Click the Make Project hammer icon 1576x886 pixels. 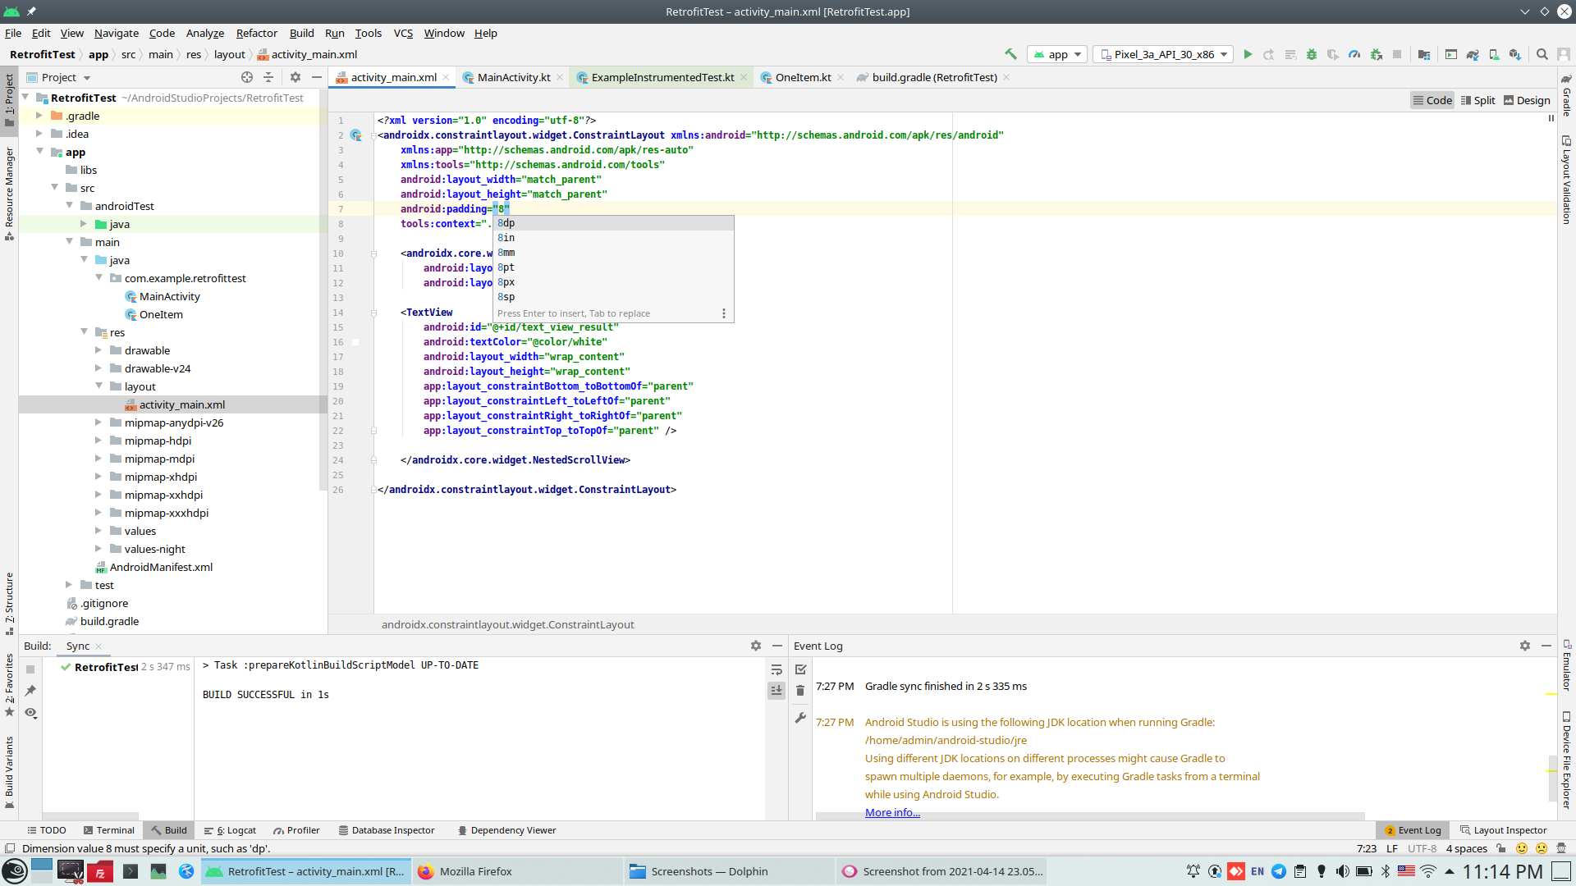point(1010,54)
